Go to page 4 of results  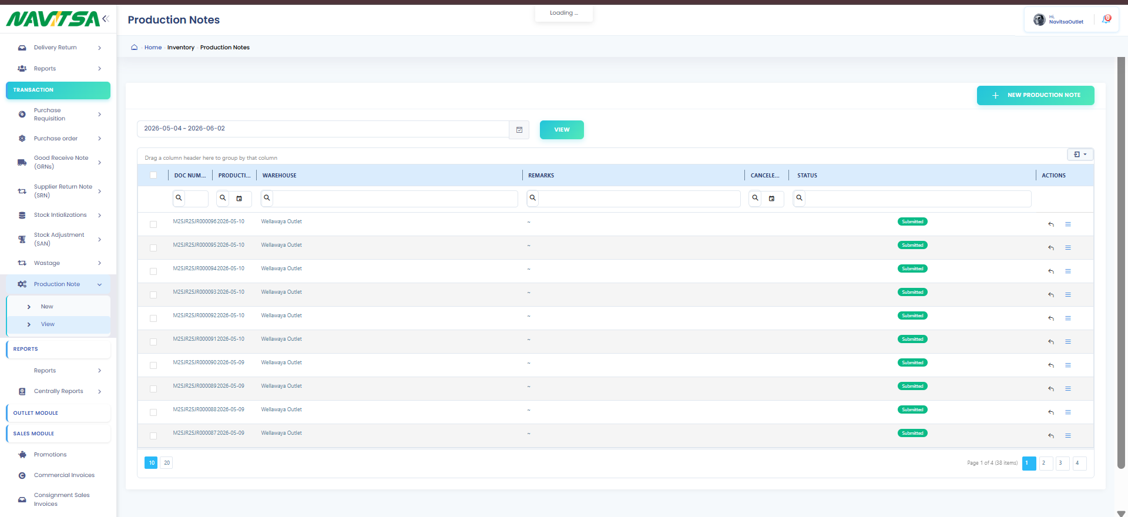(1079, 463)
